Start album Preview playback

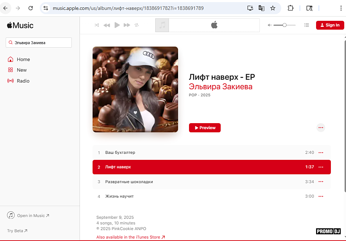205,128
